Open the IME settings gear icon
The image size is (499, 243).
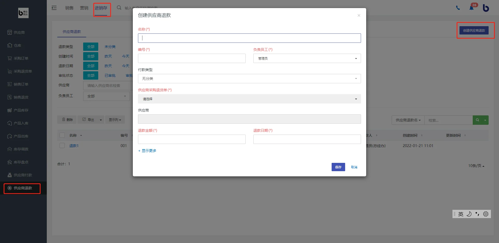click(486, 214)
